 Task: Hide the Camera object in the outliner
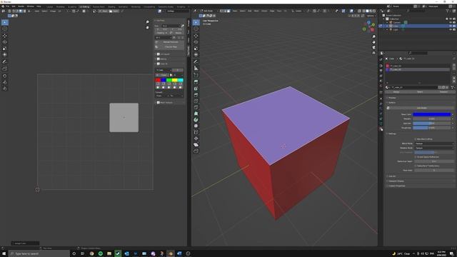(451, 22)
